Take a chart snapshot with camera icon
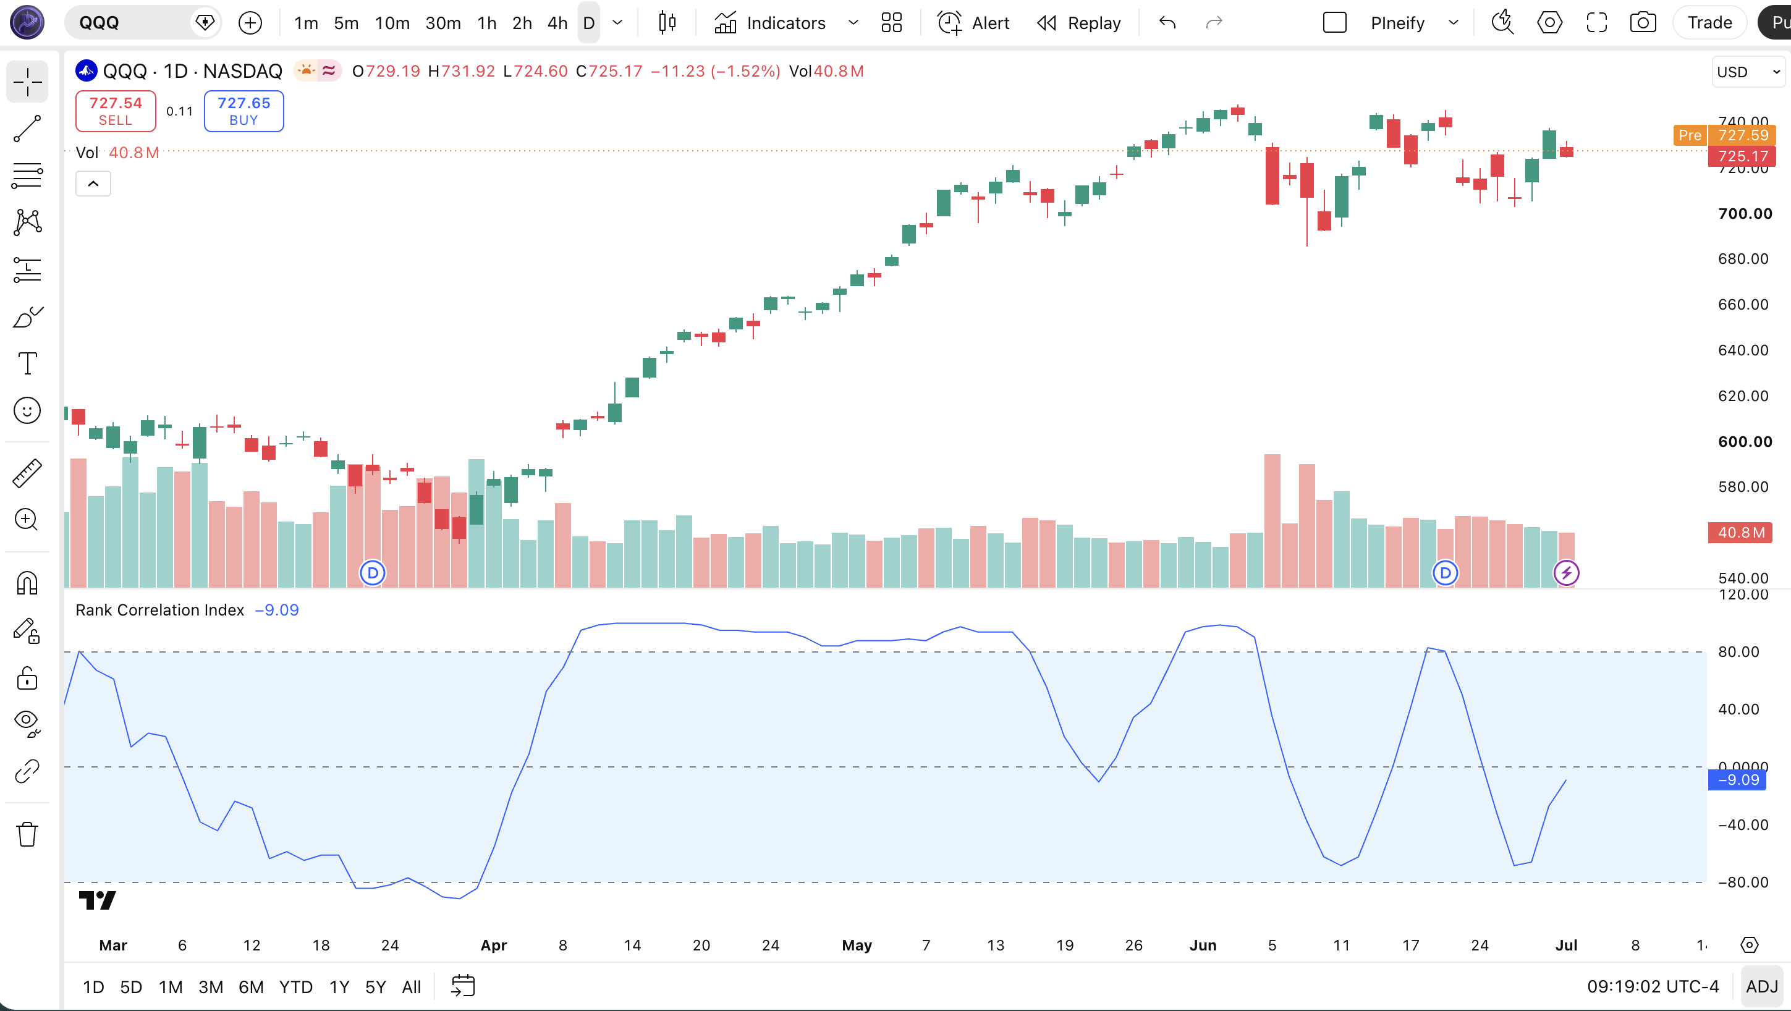Image resolution: width=1791 pixels, height=1011 pixels. (x=1643, y=22)
